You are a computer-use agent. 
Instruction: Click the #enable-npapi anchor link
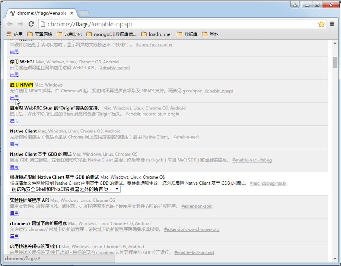pos(218,91)
